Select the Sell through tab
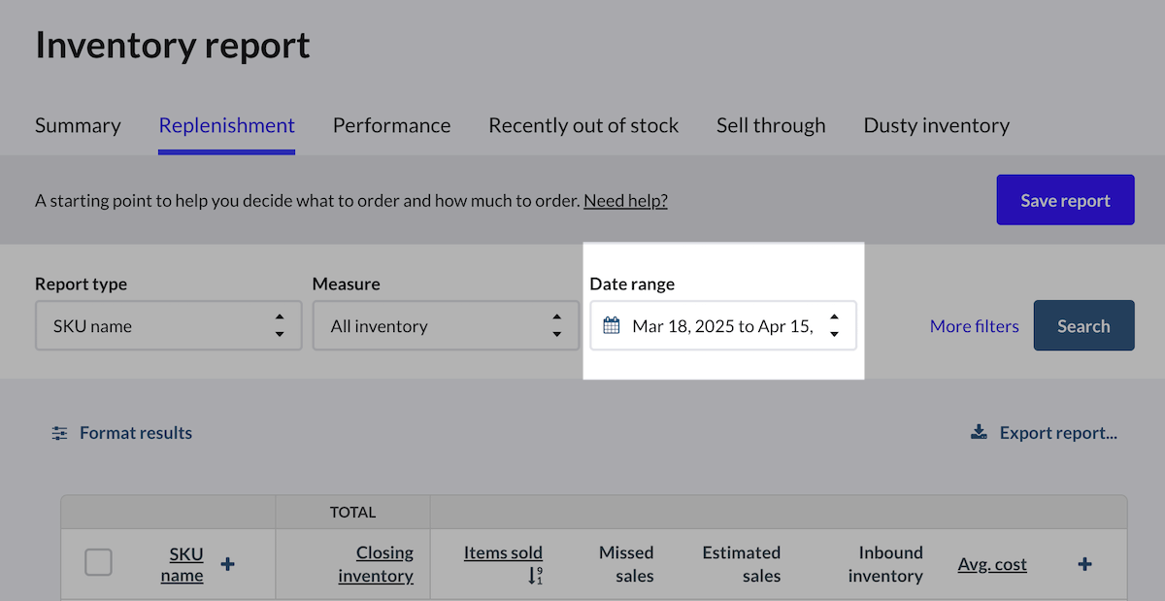Screen dimensions: 1165x601 pos(771,125)
